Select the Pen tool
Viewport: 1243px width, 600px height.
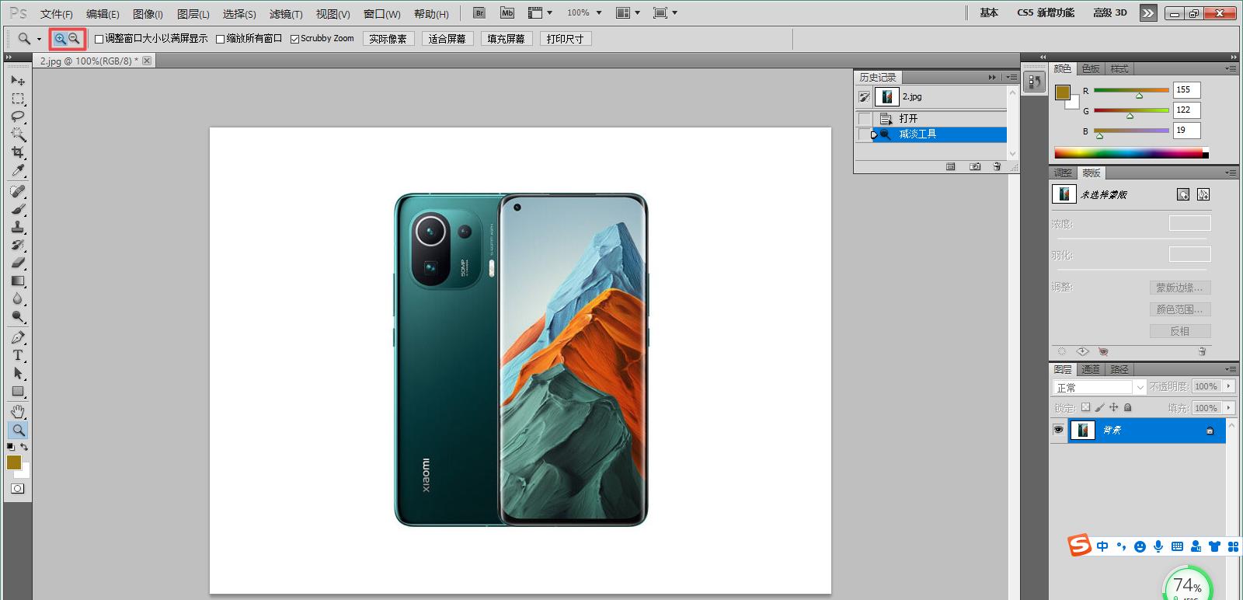pos(18,337)
